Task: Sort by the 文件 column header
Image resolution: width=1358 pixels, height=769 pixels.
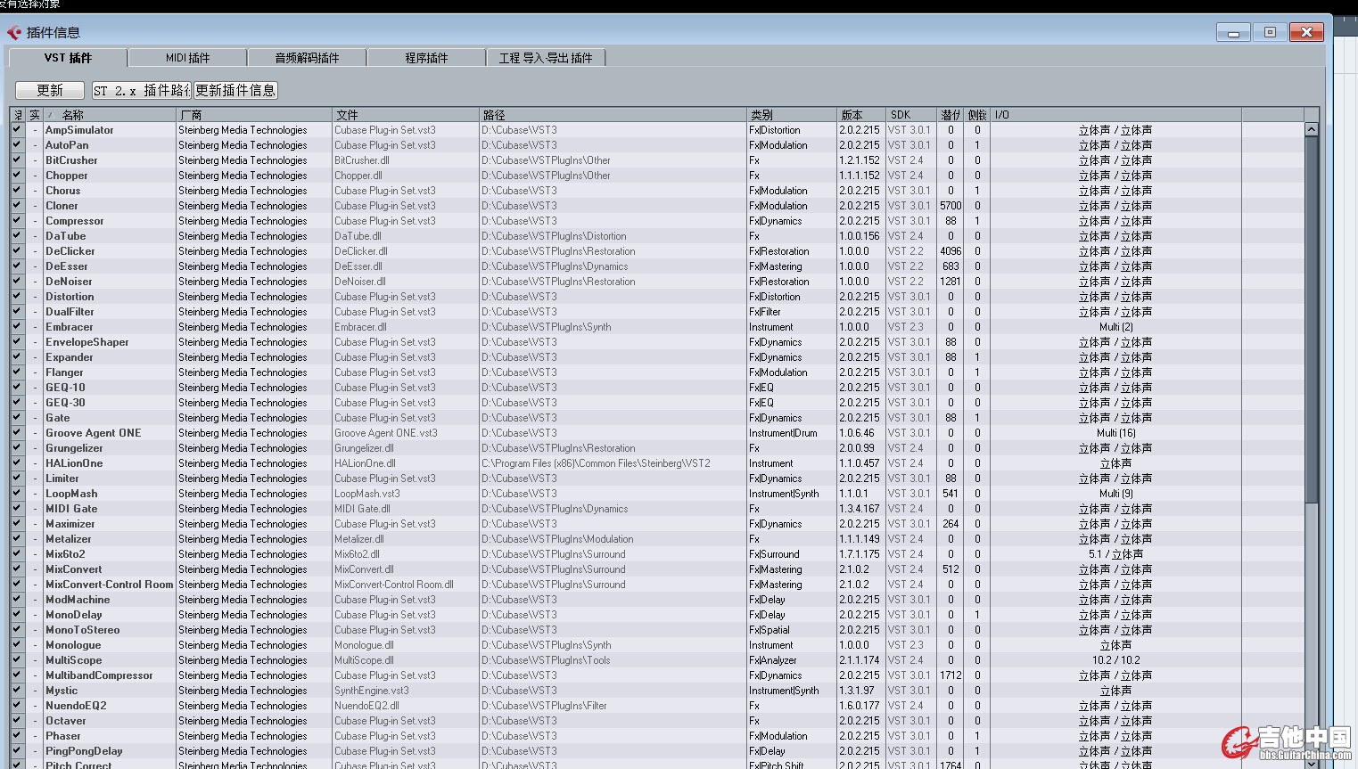Action: 406,115
